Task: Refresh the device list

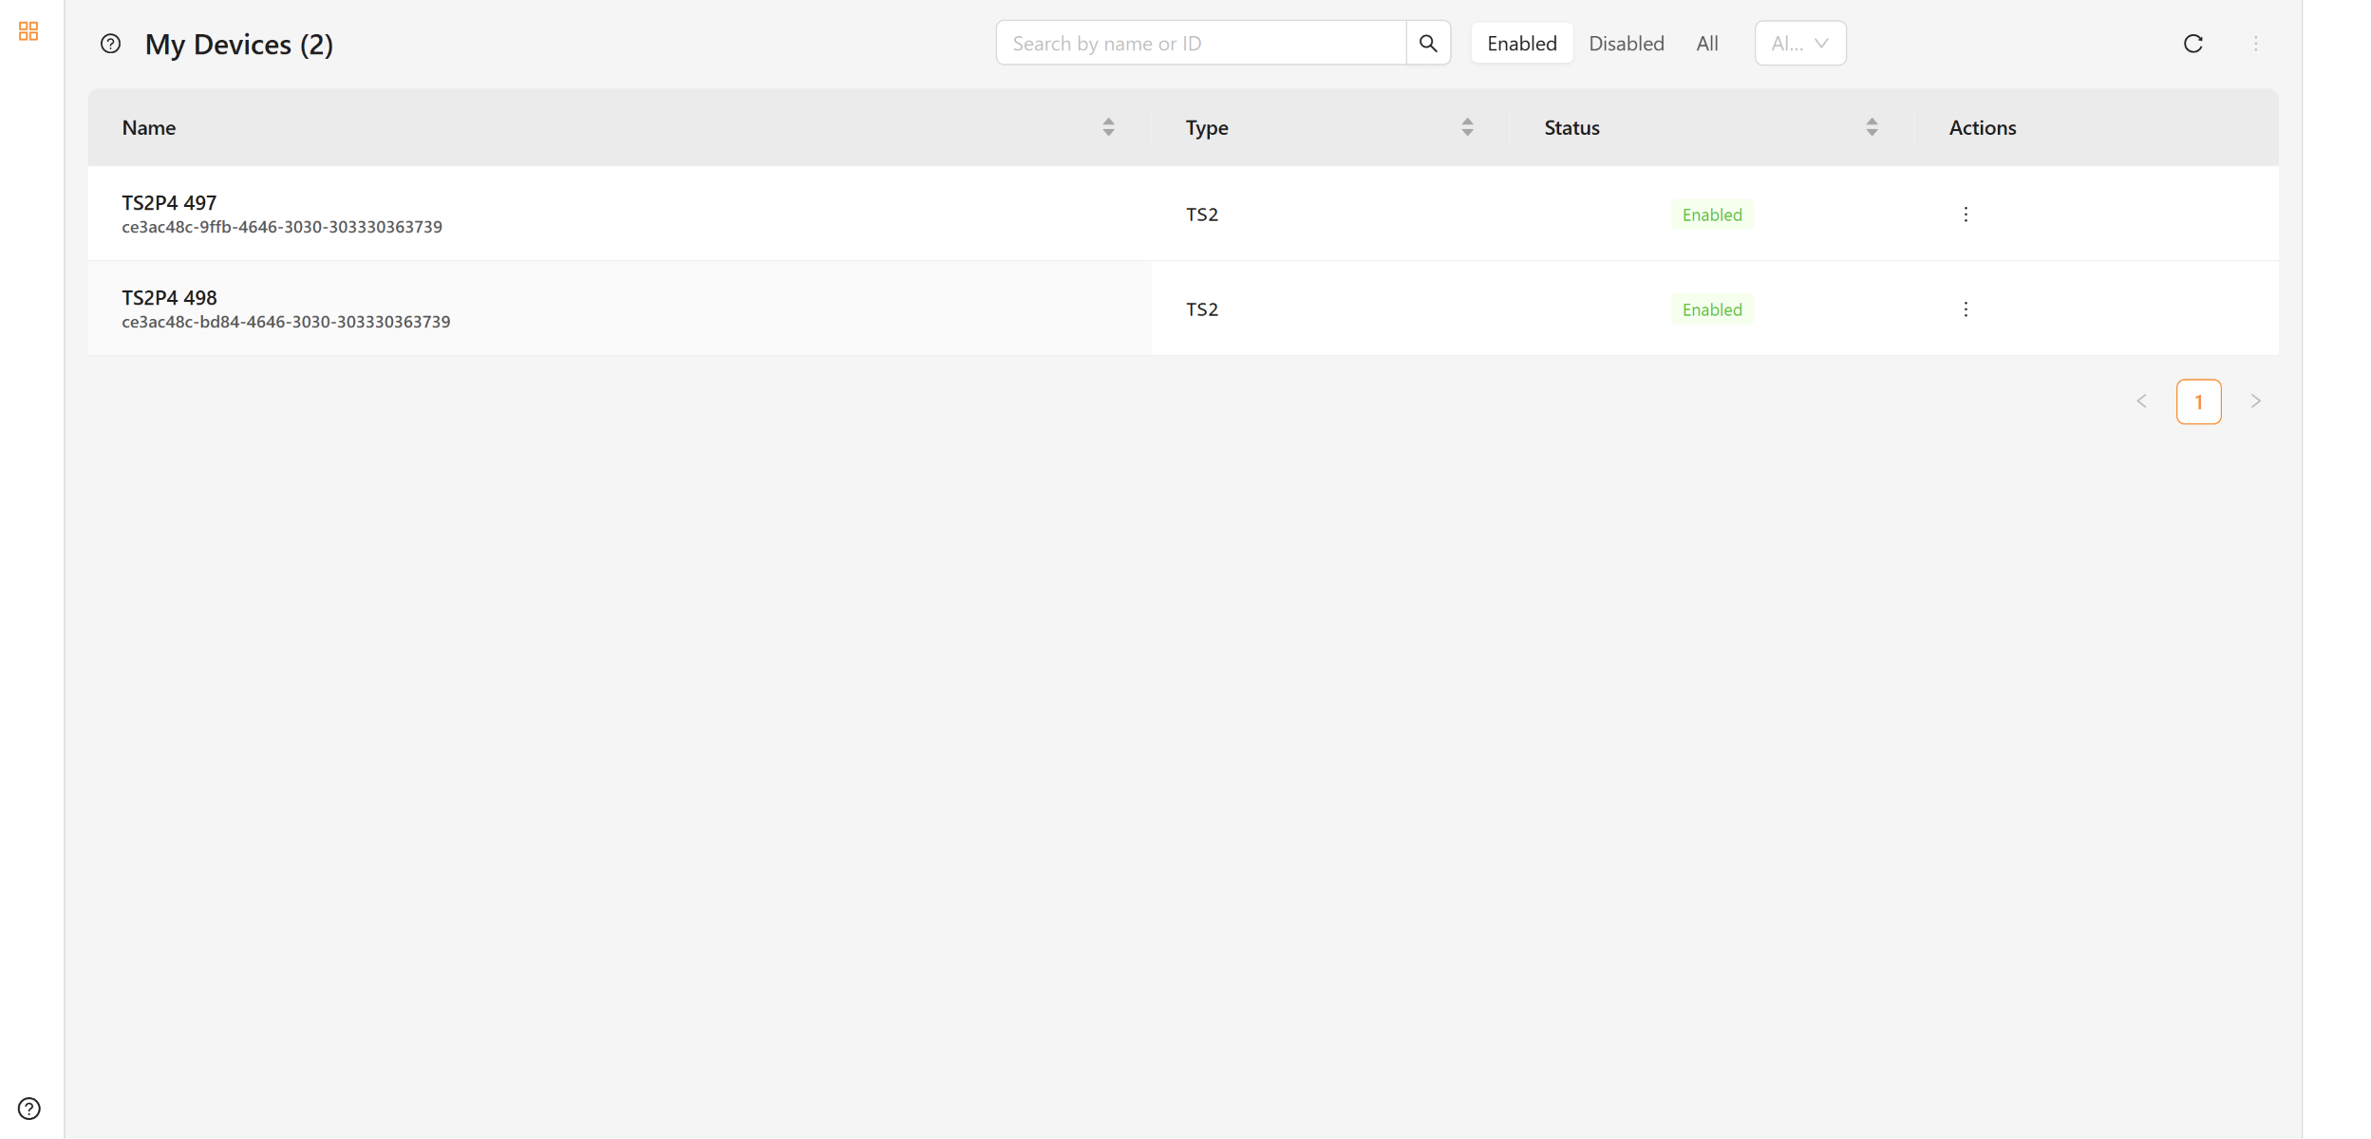Action: (2192, 44)
